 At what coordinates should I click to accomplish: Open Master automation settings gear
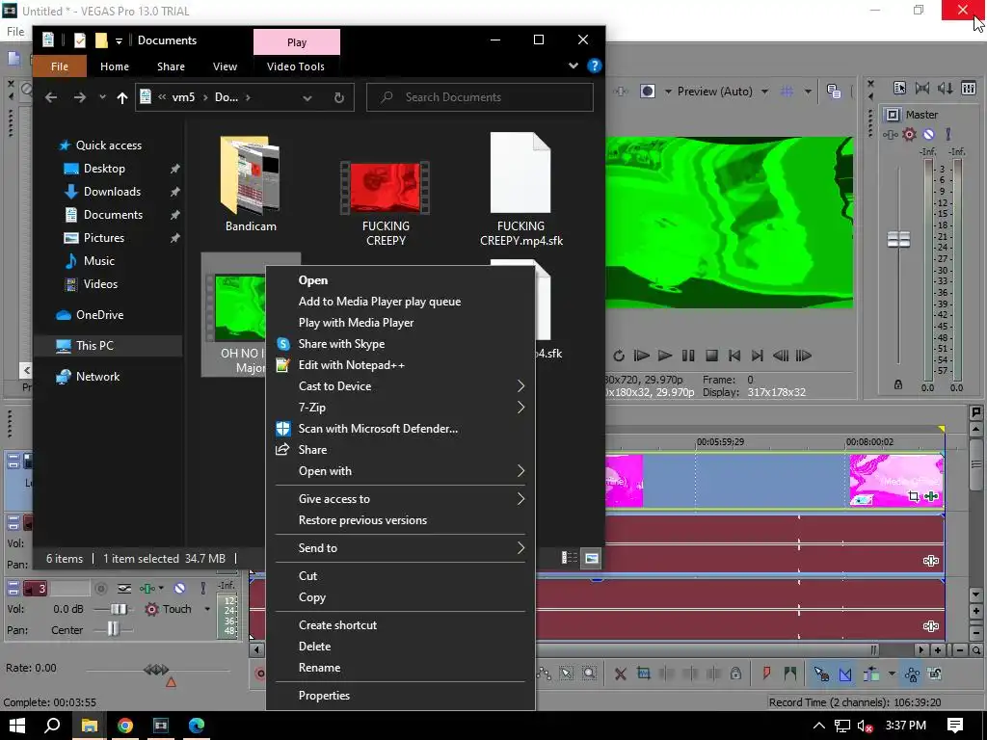[x=909, y=134]
